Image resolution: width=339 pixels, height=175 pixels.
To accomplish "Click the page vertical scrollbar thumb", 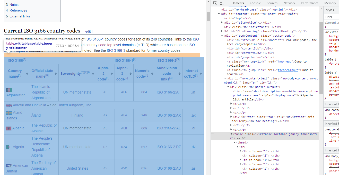I will (x=208, y=16).
